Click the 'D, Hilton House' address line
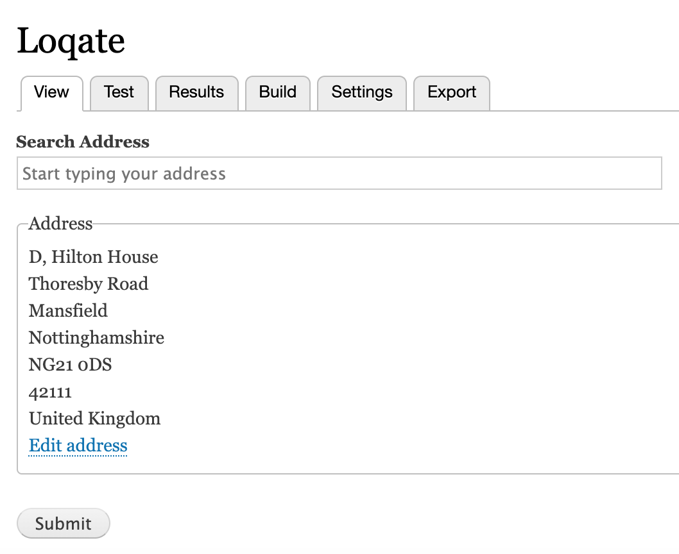This screenshot has width=679, height=554. click(x=94, y=257)
